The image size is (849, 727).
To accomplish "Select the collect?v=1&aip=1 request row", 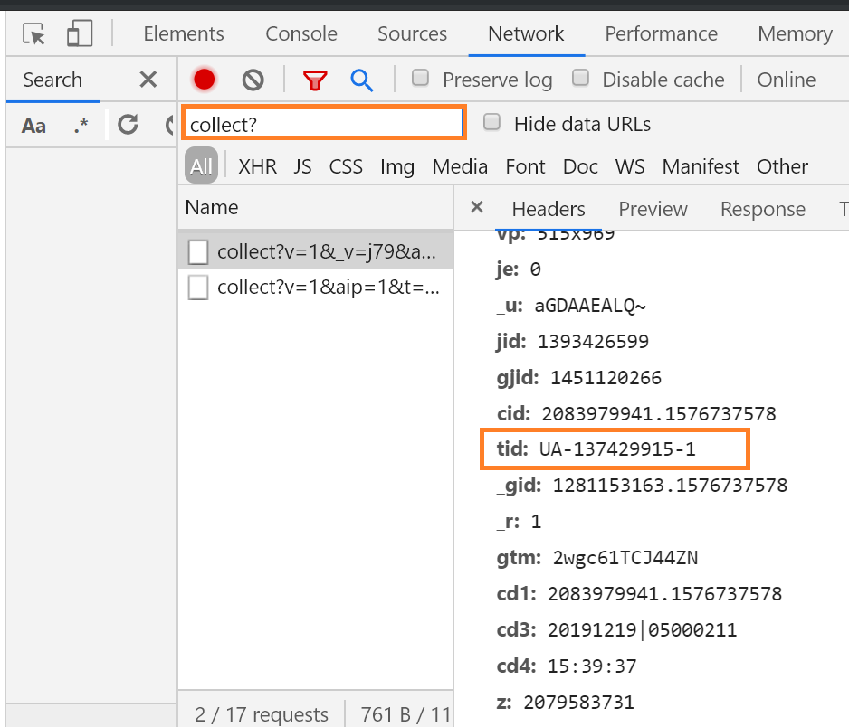I will point(315,288).
